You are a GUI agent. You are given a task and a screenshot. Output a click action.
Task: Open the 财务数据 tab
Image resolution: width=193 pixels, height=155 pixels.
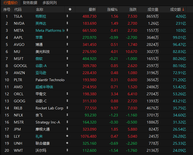click(x=30, y=3)
